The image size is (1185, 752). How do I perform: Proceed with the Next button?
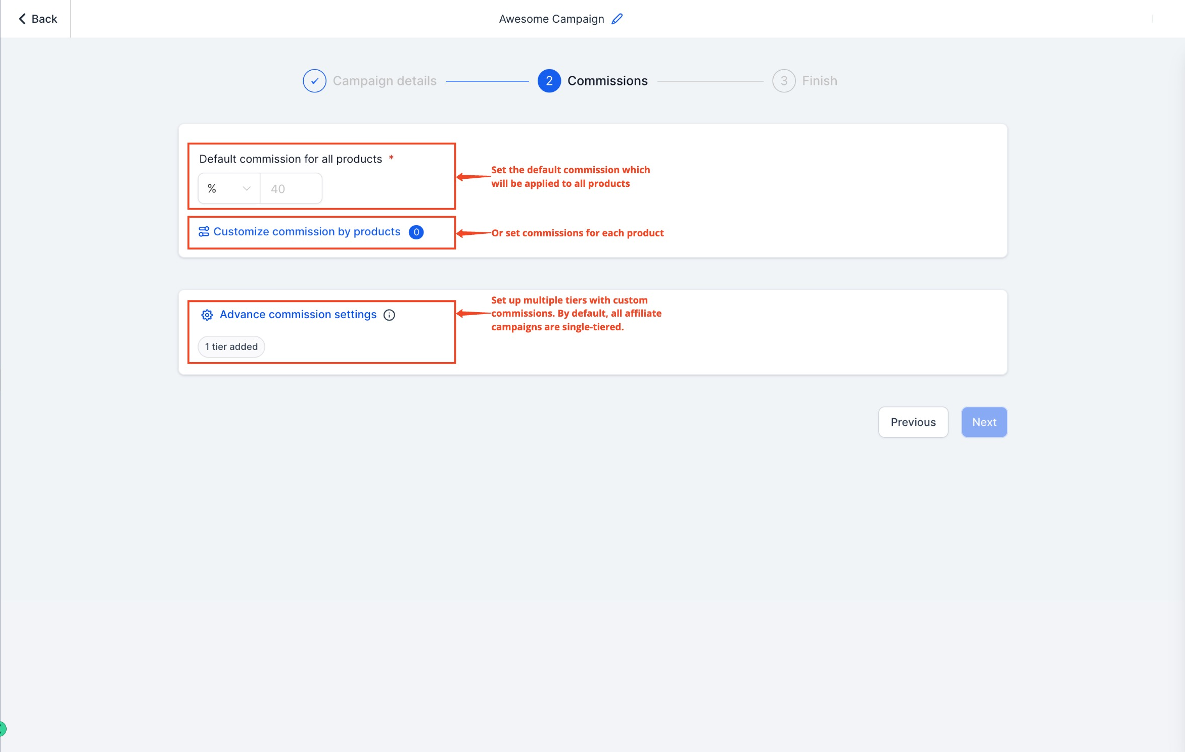pyautogui.click(x=984, y=422)
